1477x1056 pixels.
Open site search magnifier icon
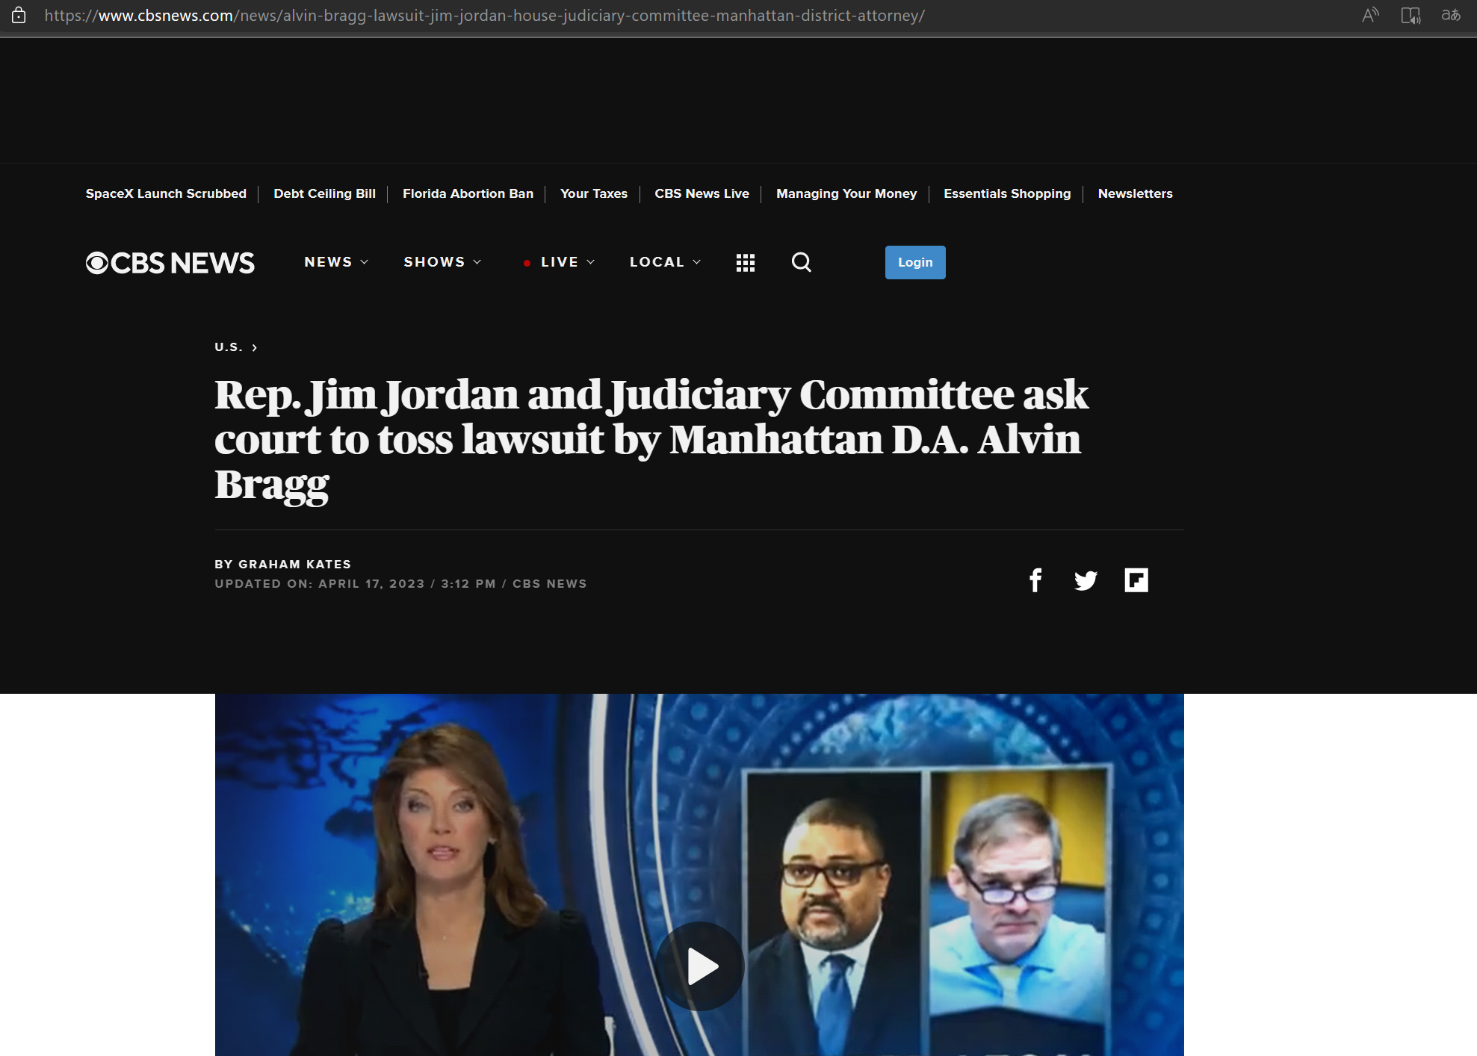(x=802, y=262)
